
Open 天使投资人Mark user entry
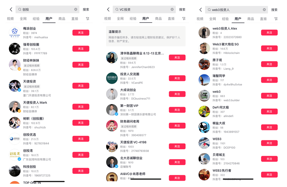tap(49, 107)
